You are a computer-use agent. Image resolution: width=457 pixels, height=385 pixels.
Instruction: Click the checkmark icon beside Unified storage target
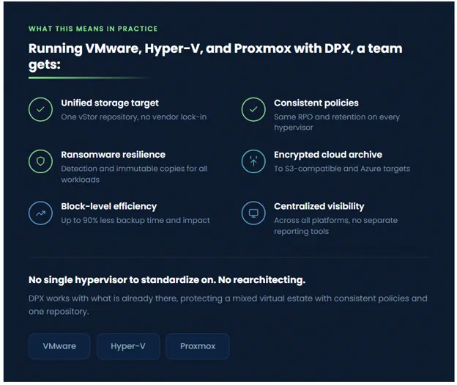click(x=40, y=109)
